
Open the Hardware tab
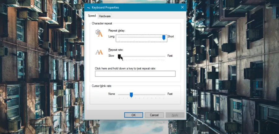click(x=105, y=16)
